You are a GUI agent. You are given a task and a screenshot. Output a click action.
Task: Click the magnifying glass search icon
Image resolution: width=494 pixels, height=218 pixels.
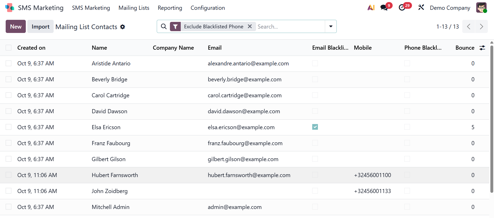pyautogui.click(x=164, y=27)
